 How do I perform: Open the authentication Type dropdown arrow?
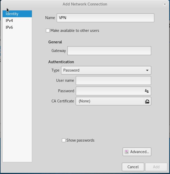point(147,70)
